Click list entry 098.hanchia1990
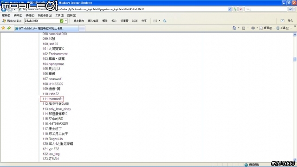The image size is (297, 167). (x=55, y=34)
